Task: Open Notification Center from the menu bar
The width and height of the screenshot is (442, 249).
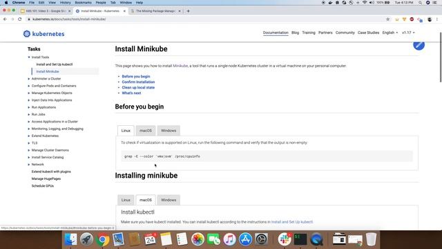Action: pyautogui.click(x=435, y=3)
